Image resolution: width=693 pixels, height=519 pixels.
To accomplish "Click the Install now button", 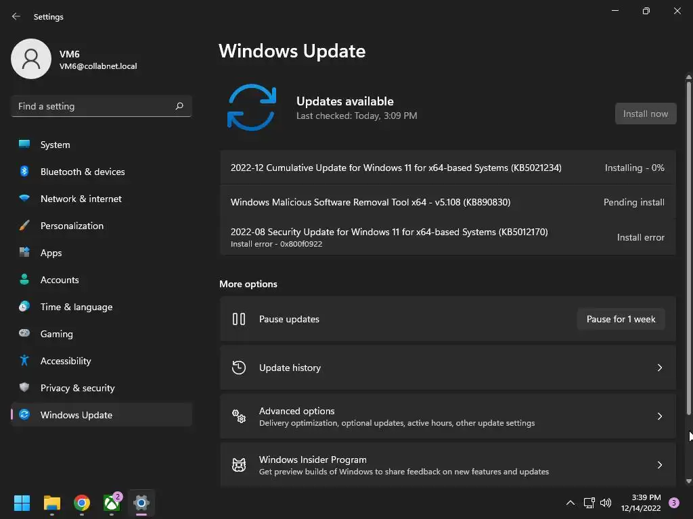I will click(x=645, y=114).
